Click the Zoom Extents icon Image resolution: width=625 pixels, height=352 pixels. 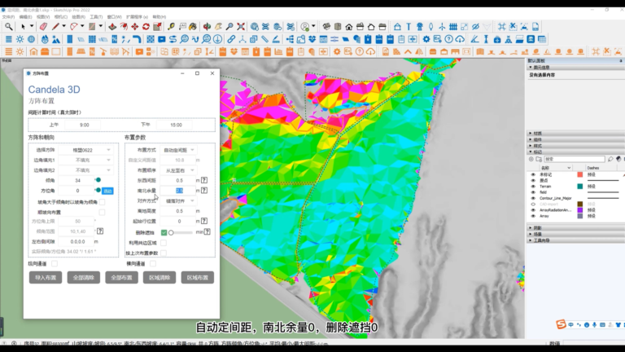241,27
